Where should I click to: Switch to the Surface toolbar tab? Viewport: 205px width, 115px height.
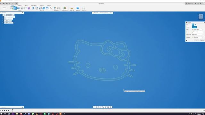coord(20,5)
